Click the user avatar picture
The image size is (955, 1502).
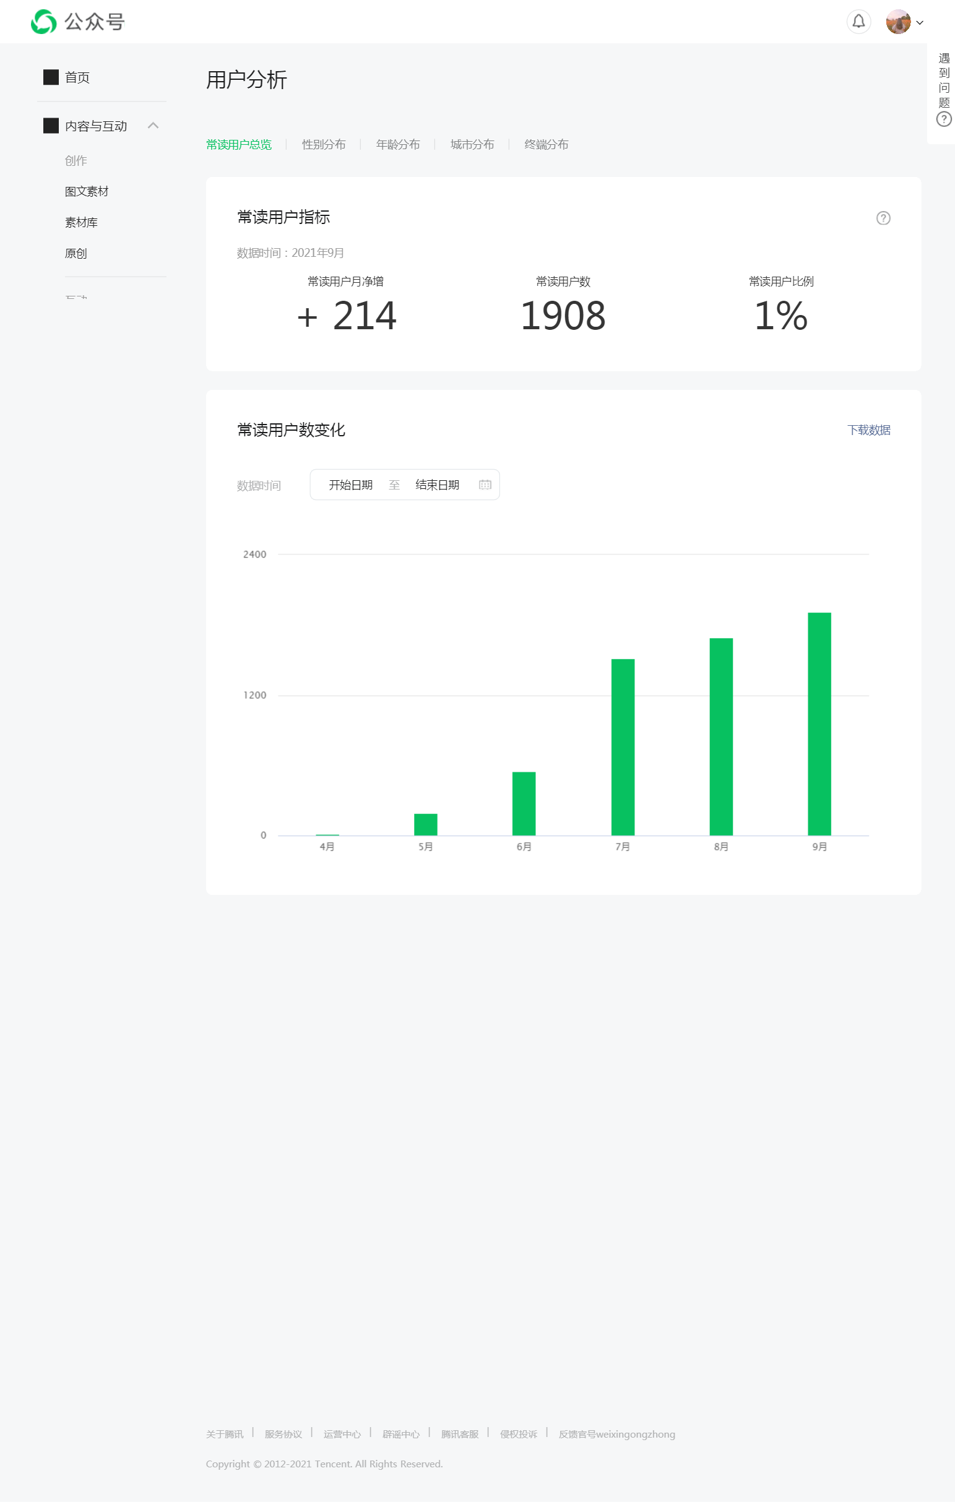point(897,22)
